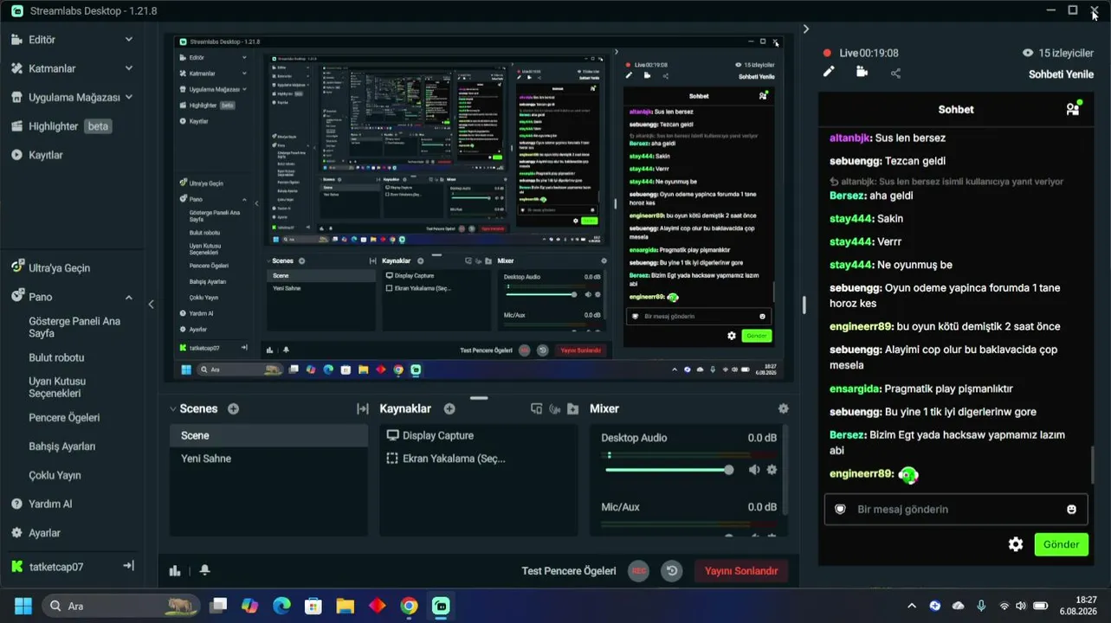
Task: Open Gösterge Paneli Ana Sayfa
Action: click(74, 327)
